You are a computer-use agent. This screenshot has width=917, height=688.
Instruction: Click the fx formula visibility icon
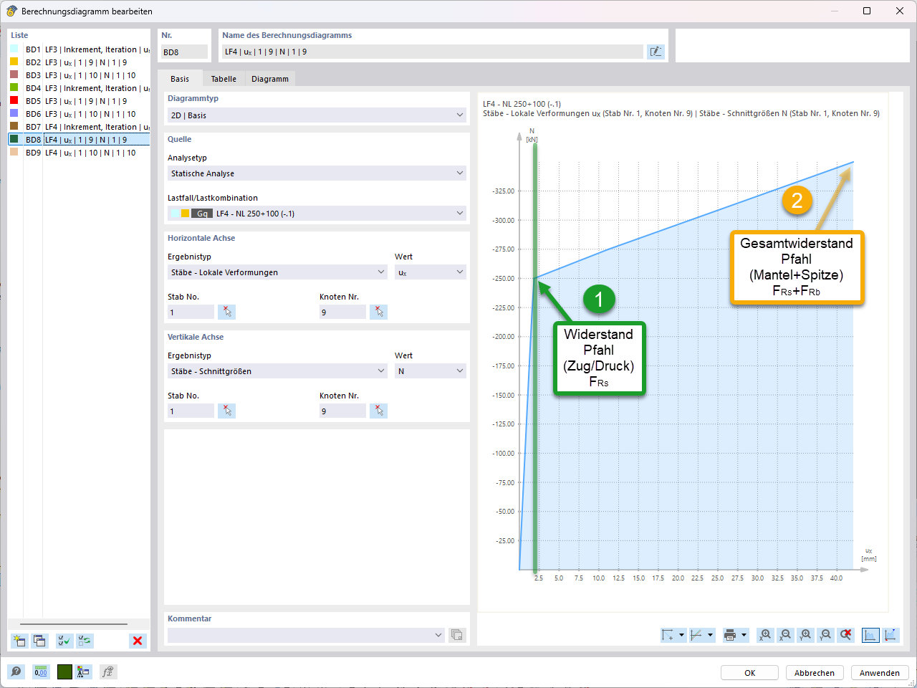pyautogui.click(x=107, y=672)
